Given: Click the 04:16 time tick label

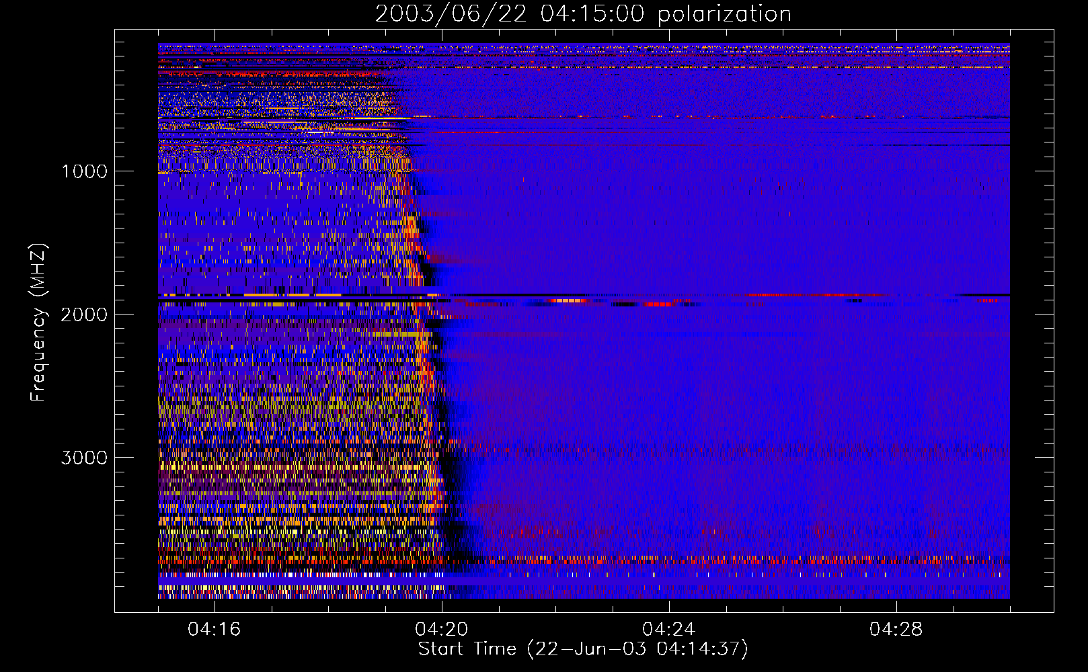Looking at the screenshot, I should coord(215,630).
